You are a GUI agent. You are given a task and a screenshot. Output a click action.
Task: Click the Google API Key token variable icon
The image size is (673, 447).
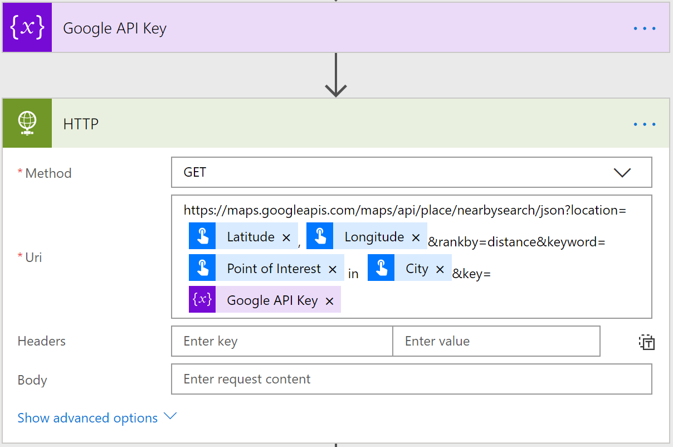click(202, 300)
